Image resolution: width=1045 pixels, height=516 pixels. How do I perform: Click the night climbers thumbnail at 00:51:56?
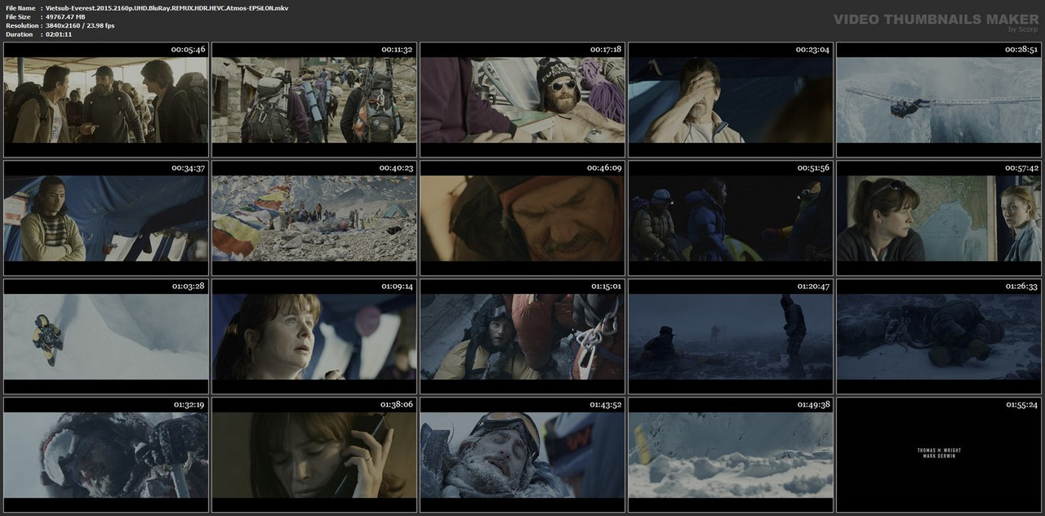[x=731, y=218]
